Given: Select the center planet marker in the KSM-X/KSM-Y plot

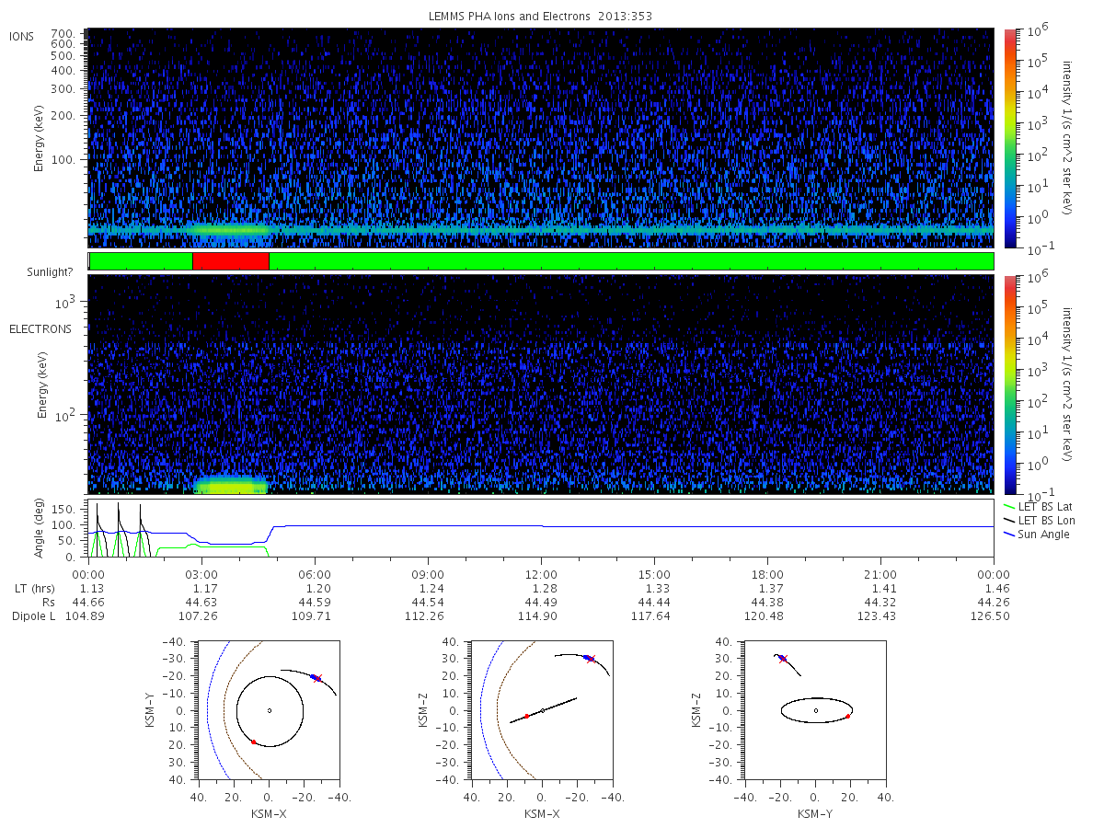Looking at the screenshot, I should point(270,710).
